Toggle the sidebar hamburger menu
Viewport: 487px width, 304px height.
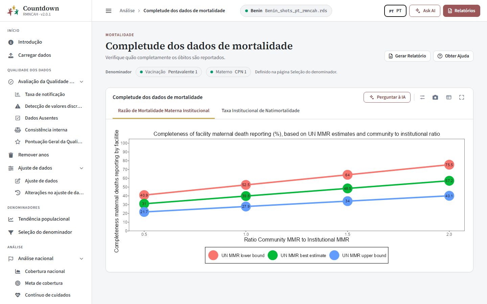pyautogui.click(x=109, y=11)
